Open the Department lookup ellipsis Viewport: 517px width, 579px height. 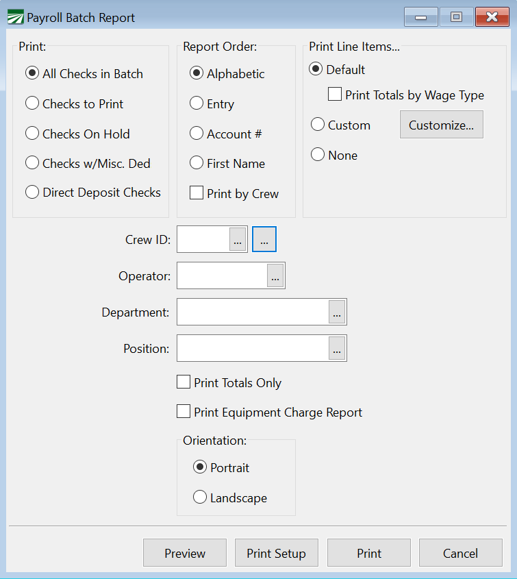pyautogui.click(x=337, y=312)
